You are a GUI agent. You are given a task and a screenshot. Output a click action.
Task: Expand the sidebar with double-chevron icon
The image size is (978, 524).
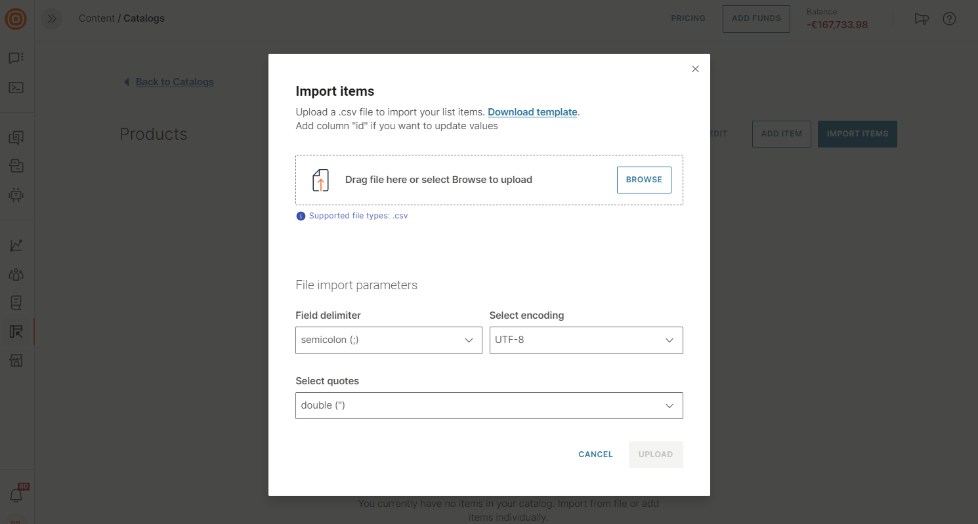point(52,19)
